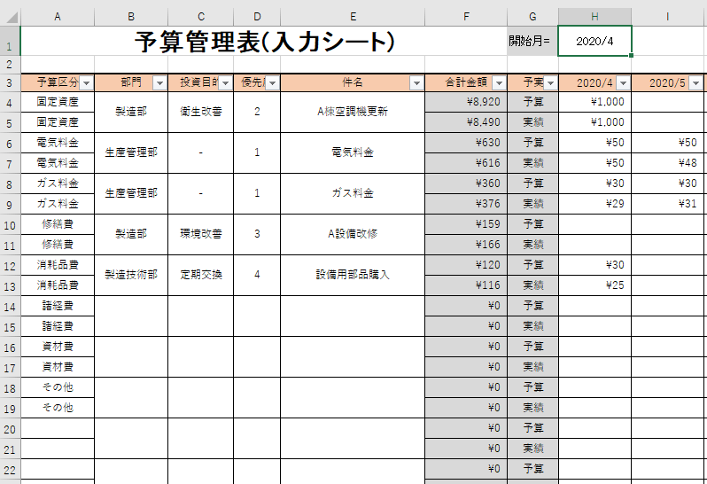Select column D header
Viewport: 707px width, 484px height.
coord(257,17)
